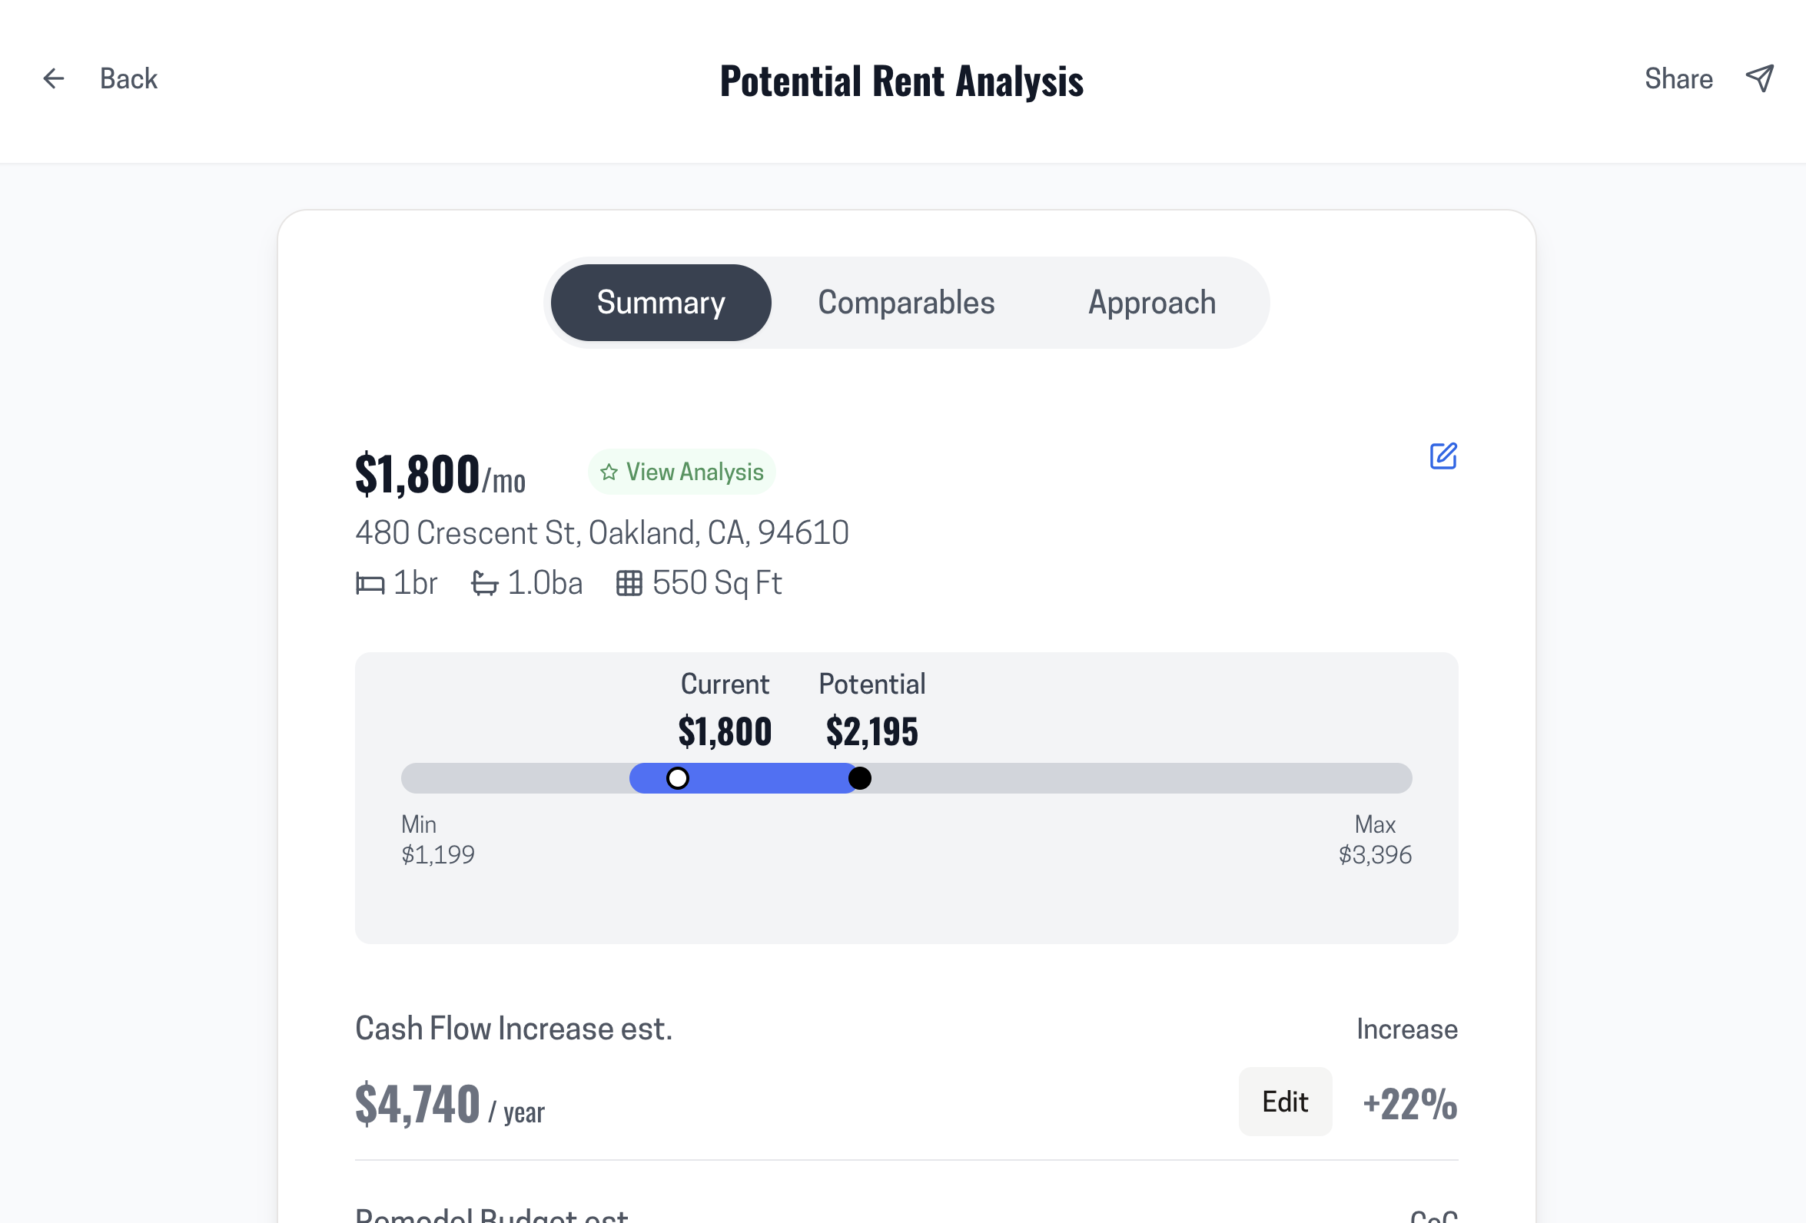The width and height of the screenshot is (1806, 1223).
Task: Click the square footage grid icon
Action: point(629,584)
